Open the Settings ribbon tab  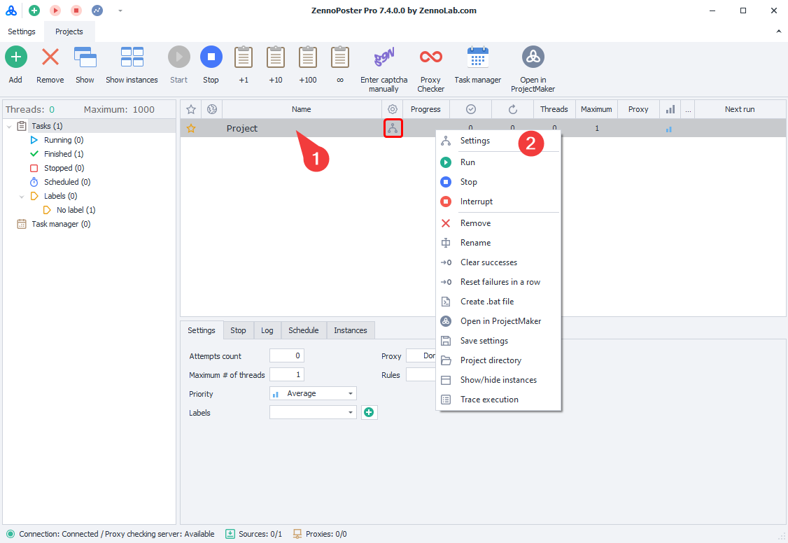coord(22,31)
